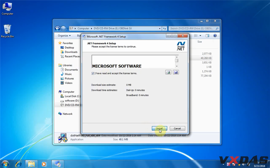Switch to the .NET setup taskbar item

[58, 164]
